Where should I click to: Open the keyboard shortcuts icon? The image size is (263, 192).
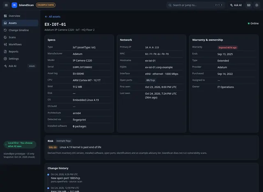pos(249,5)
